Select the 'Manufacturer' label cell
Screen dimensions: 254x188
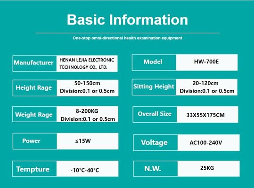(34, 63)
